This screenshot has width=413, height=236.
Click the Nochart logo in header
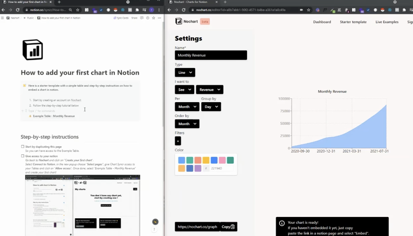(x=186, y=21)
